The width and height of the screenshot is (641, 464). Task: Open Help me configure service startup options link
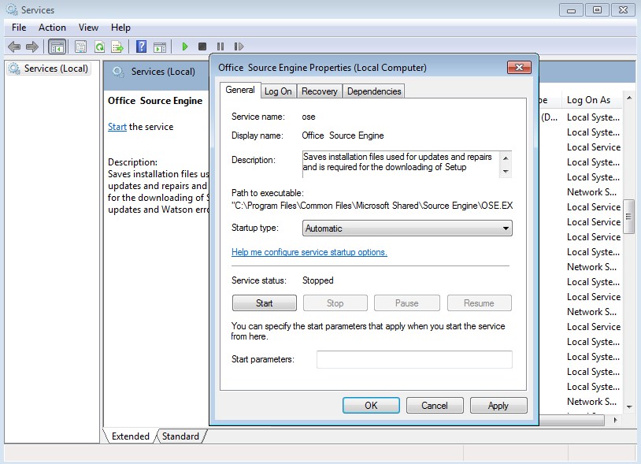(x=309, y=252)
